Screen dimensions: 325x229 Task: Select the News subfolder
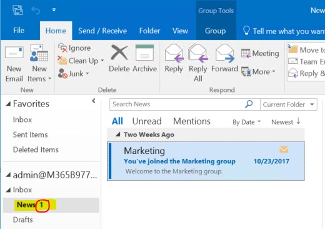[51, 205]
